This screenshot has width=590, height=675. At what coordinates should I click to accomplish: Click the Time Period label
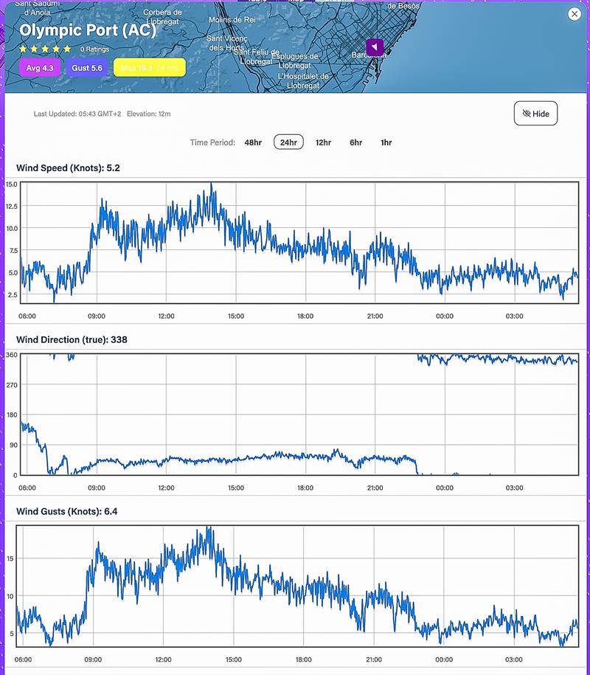click(x=212, y=142)
